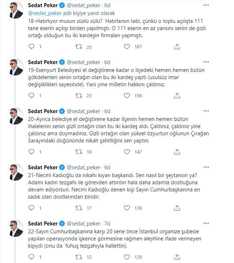
Task: Reply to tweet 18 about süslü sülü
Action: pyautogui.click(x=32, y=47)
